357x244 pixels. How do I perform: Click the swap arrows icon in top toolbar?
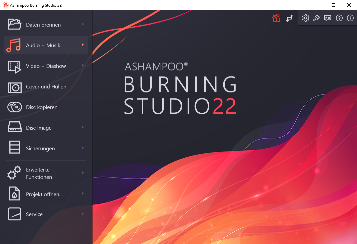pos(289,18)
